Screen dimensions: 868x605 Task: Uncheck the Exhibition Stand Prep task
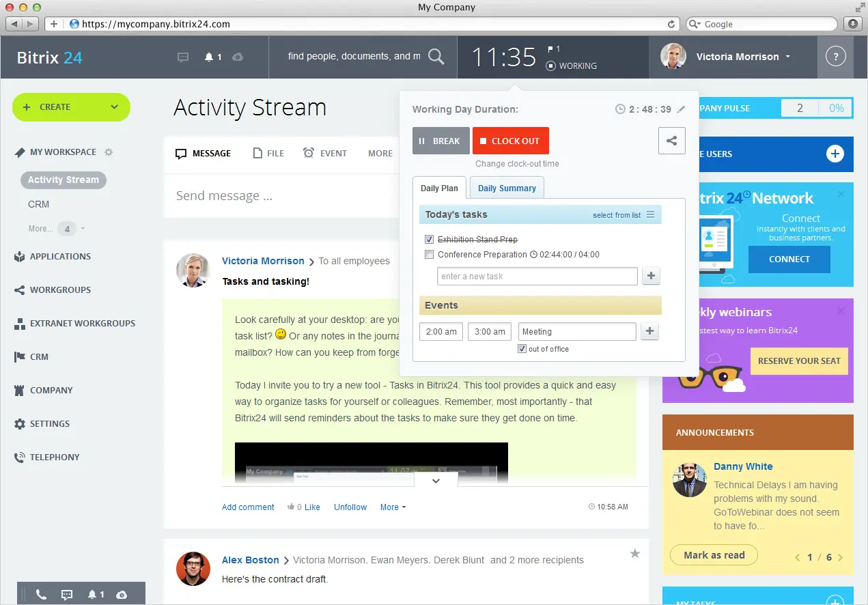click(429, 240)
